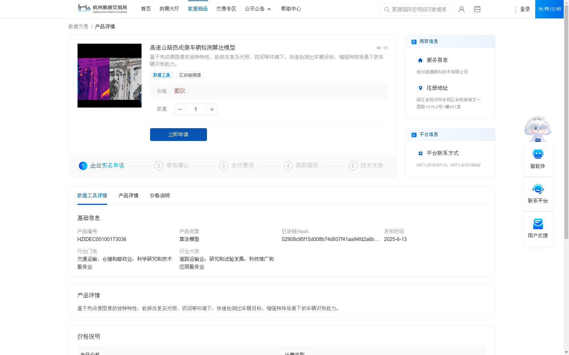Open the thermal imaging product thumbnail

[110, 76]
